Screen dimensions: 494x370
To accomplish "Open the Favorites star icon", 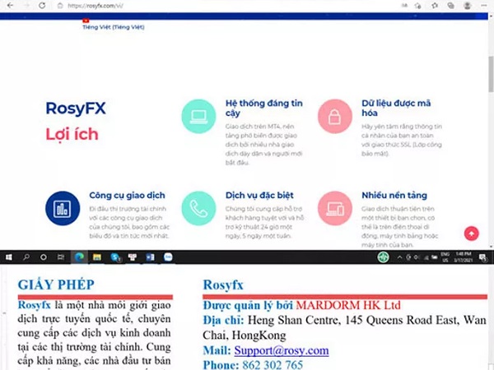I will [435, 6].
